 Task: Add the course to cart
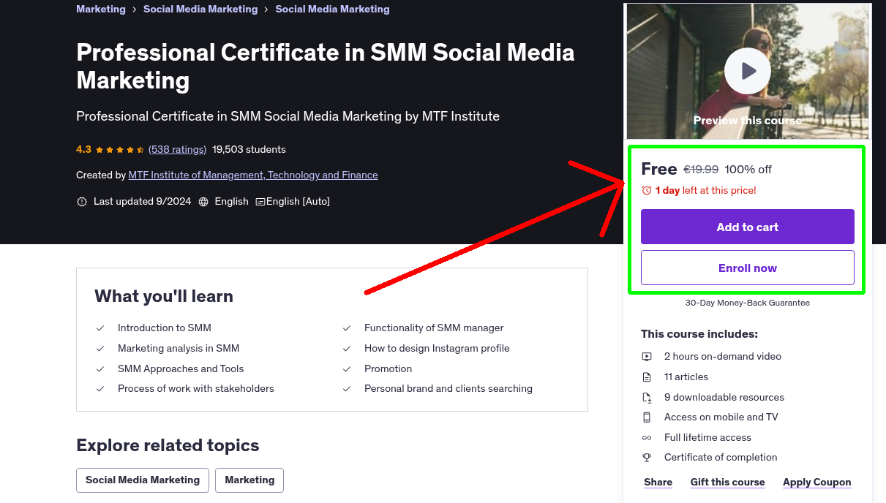click(748, 227)
